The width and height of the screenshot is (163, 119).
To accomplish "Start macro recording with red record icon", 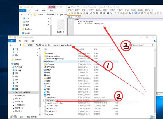I will coord(155,13).
